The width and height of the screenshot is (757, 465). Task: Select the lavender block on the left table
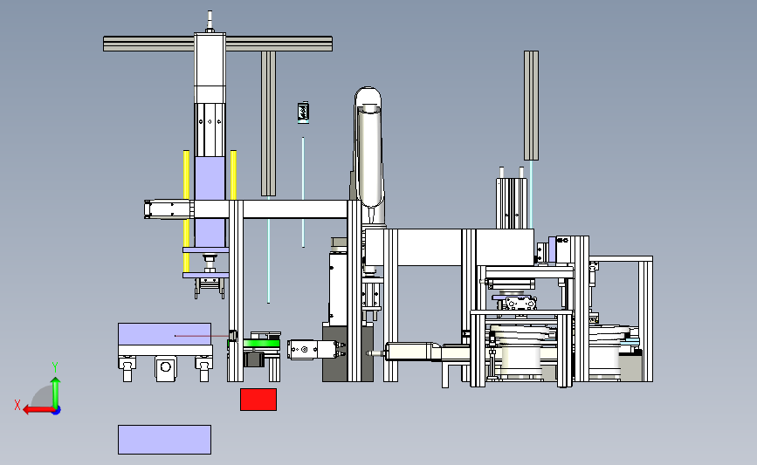pyautogui.click(x=165, y=334)
